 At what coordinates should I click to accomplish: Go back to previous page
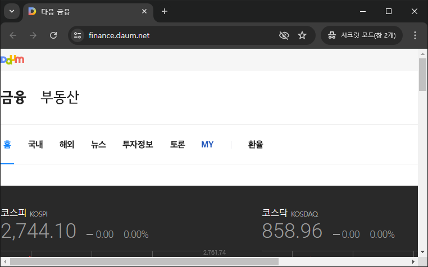coord(13,35)
